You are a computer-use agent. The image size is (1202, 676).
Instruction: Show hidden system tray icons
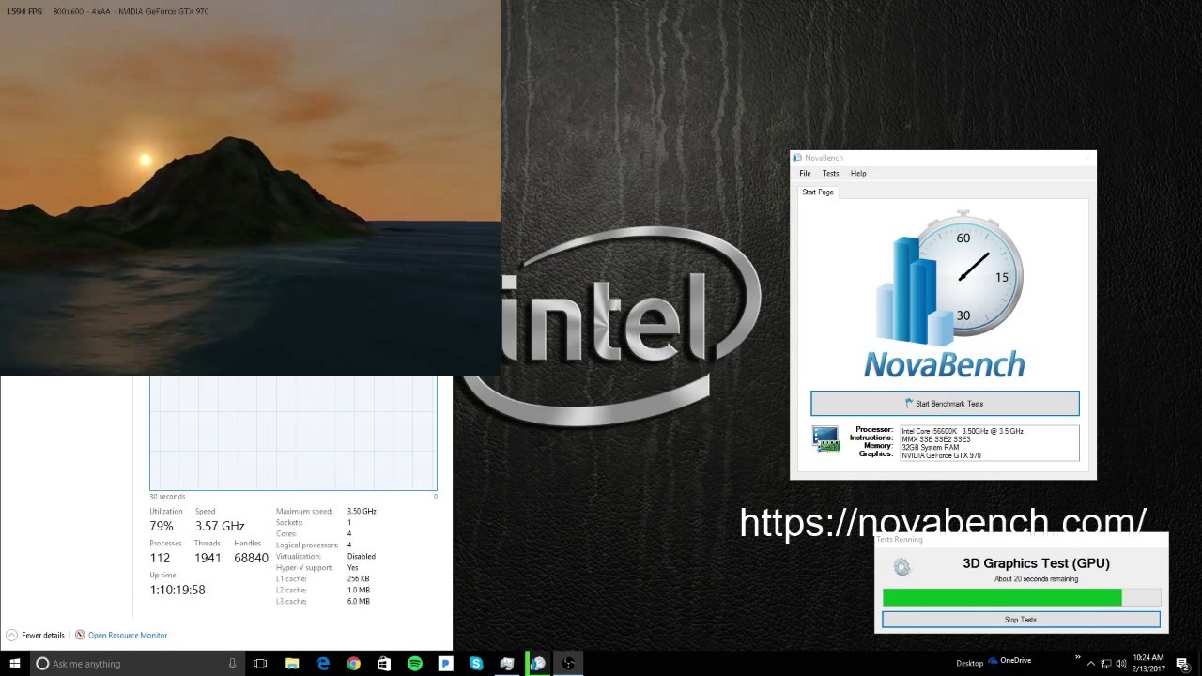(1091, 664)
